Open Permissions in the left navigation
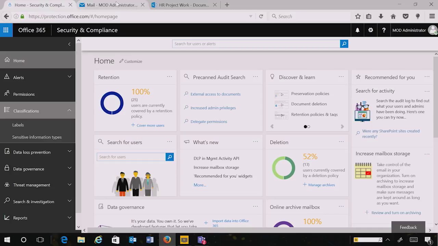Image resolution: width=438 pixels, height=246 pixels. (x=38, y=94)
